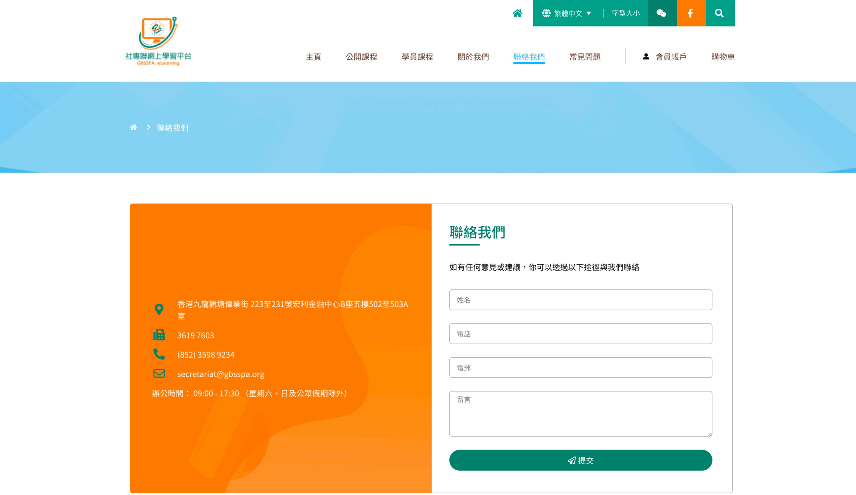Screen dimensions: 856x495
Task: Click the 電郵 email input field
Action: pyautogui.click(x=580, y=367)
